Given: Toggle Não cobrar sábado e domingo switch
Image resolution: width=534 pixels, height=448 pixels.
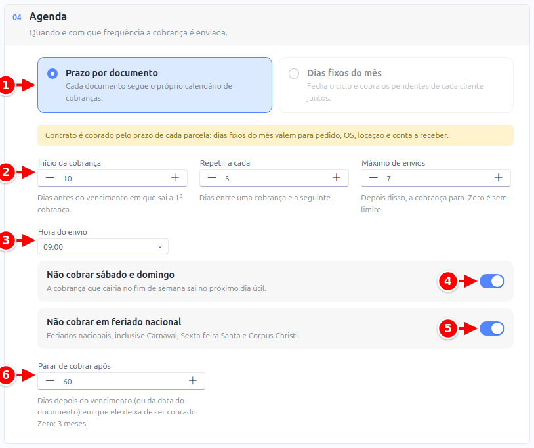Looking at the screenshot, I should point(492,281).
